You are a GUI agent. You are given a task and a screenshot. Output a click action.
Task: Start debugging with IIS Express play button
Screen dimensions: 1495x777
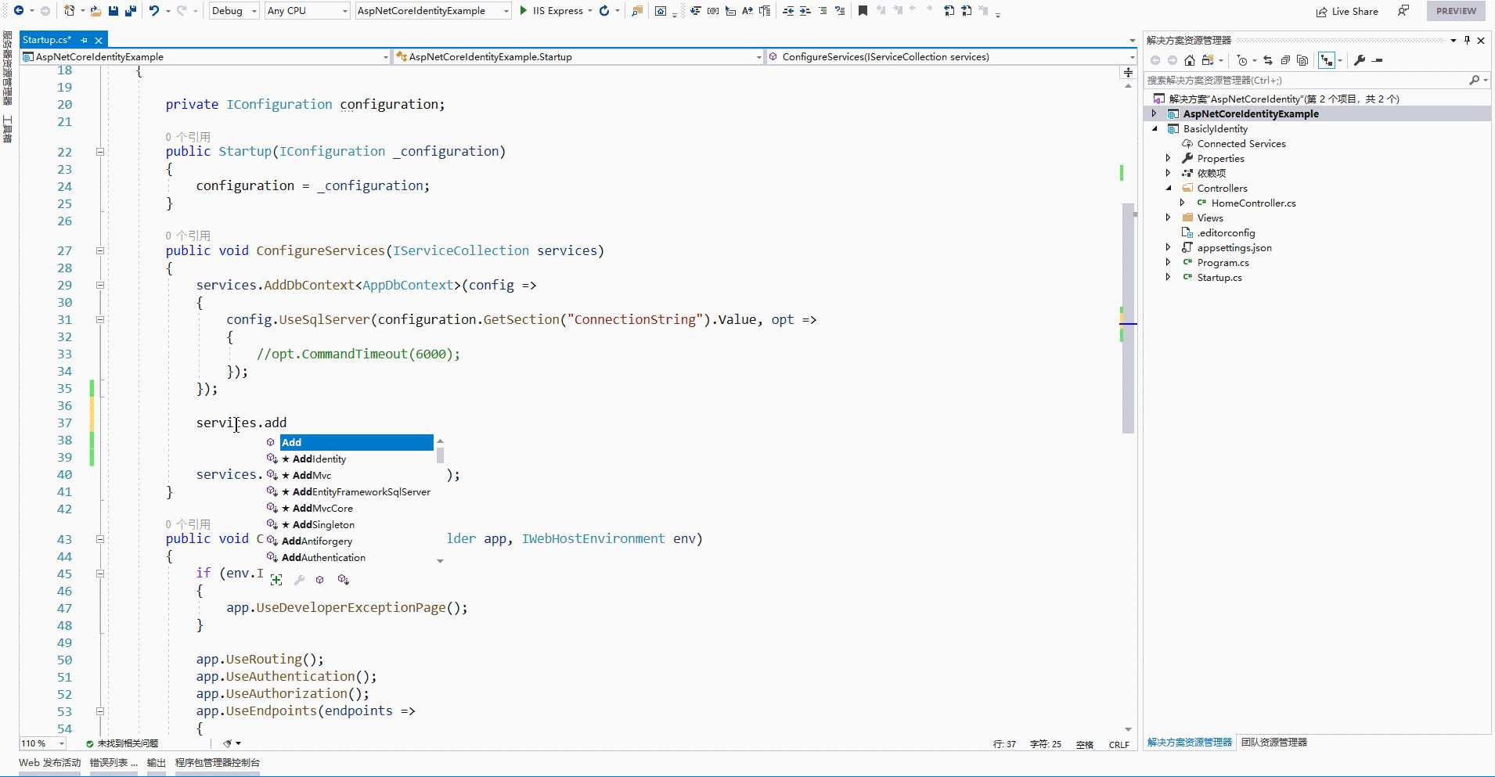pyautogui.click(x=524, y=11)
